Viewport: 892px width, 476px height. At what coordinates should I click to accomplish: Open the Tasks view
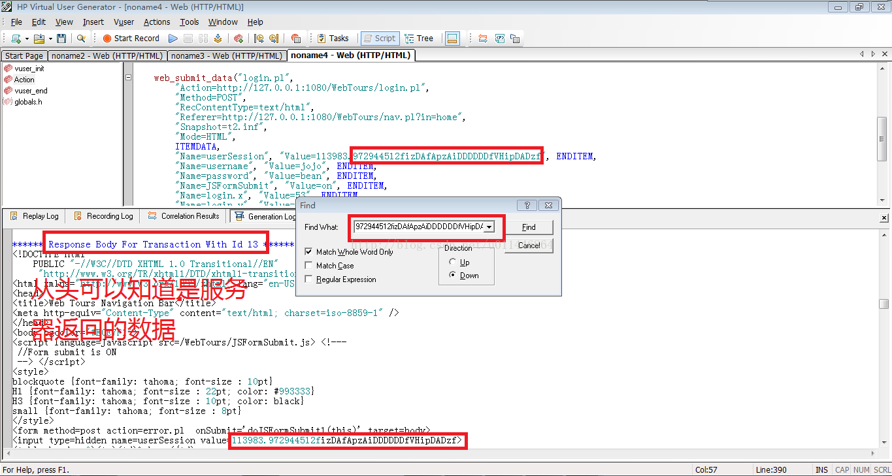pos(333,39)
